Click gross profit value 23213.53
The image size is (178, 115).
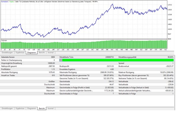[x=110, y=66]
